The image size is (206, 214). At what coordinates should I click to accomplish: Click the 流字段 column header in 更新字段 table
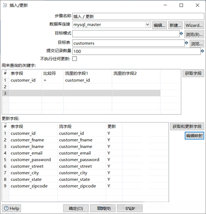tap(65, 126)
